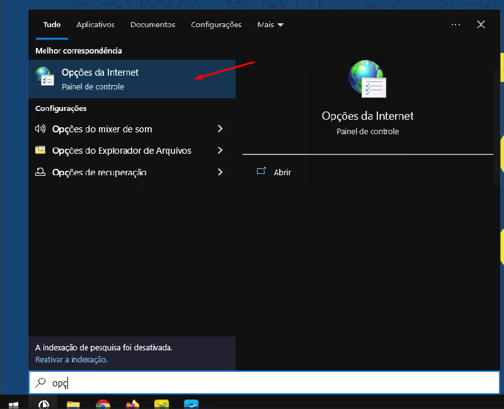Switch to the Aplicativos tab

click(95, 25)
